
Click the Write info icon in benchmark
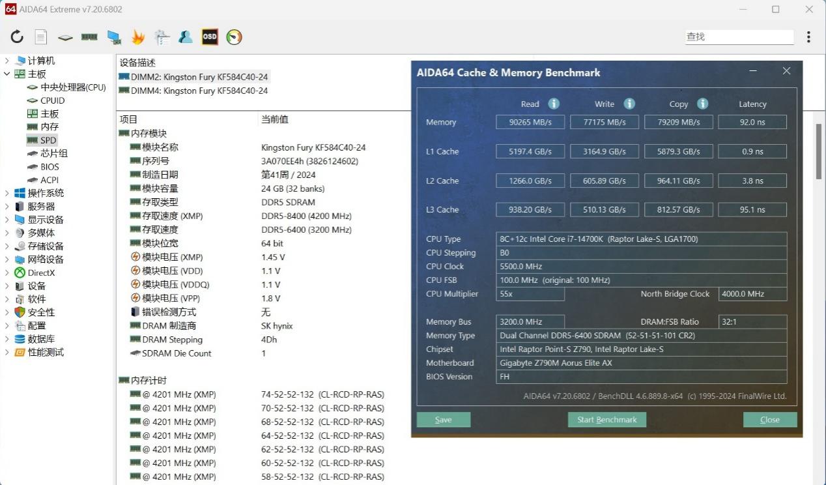629,104
